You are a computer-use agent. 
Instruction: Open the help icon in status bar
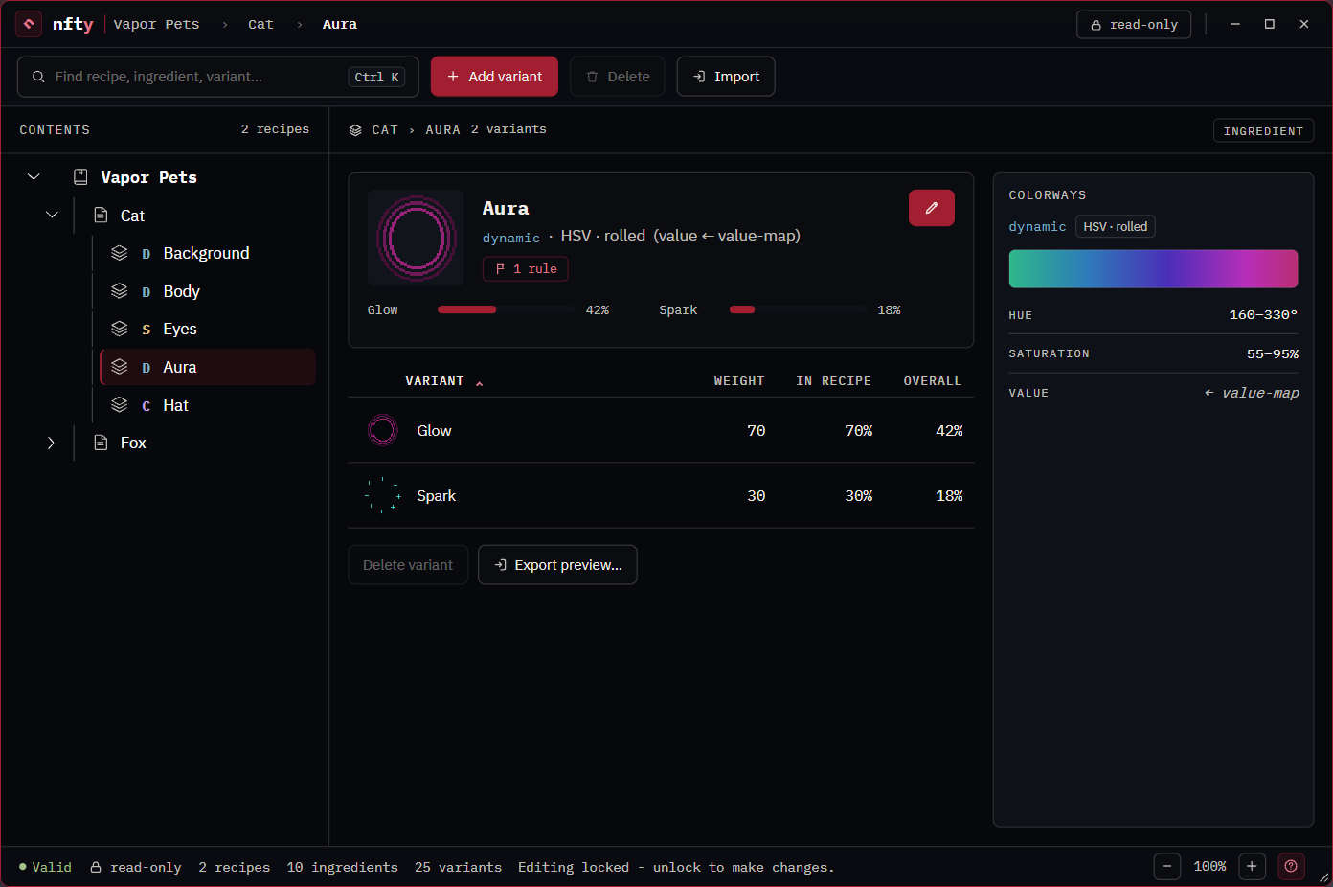(x=1291, y=866)
